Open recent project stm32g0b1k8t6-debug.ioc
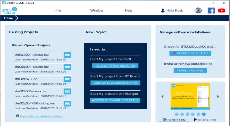 [35, 103]
